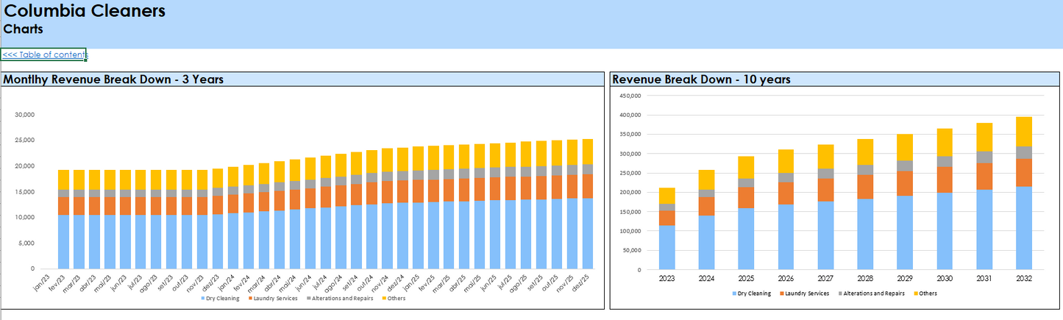
Task: Select the Columbia Cleaners title cell
Action: pos(85,11)
